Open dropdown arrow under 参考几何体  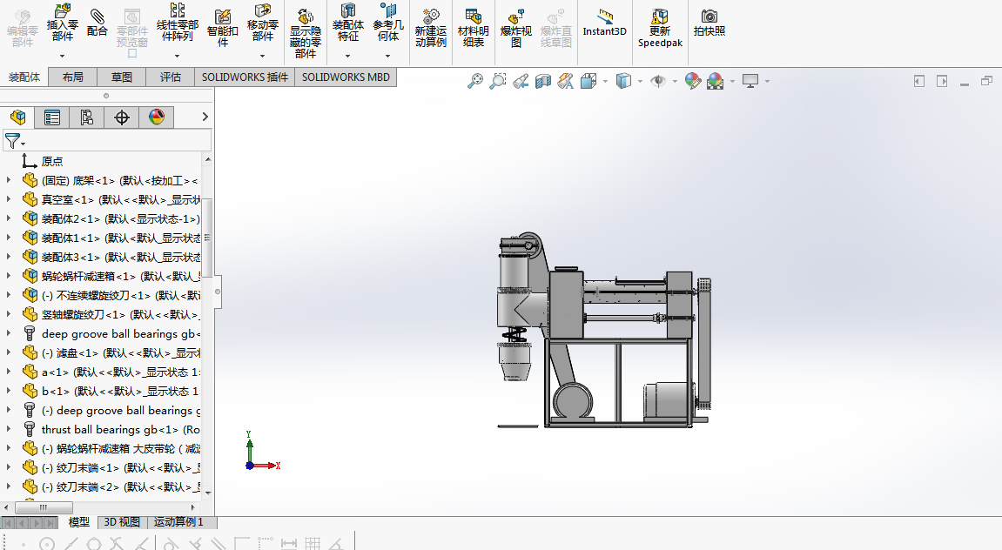point(388,57)
